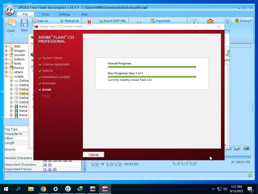Click dependent frame link 40

click(x=55, y=169)
